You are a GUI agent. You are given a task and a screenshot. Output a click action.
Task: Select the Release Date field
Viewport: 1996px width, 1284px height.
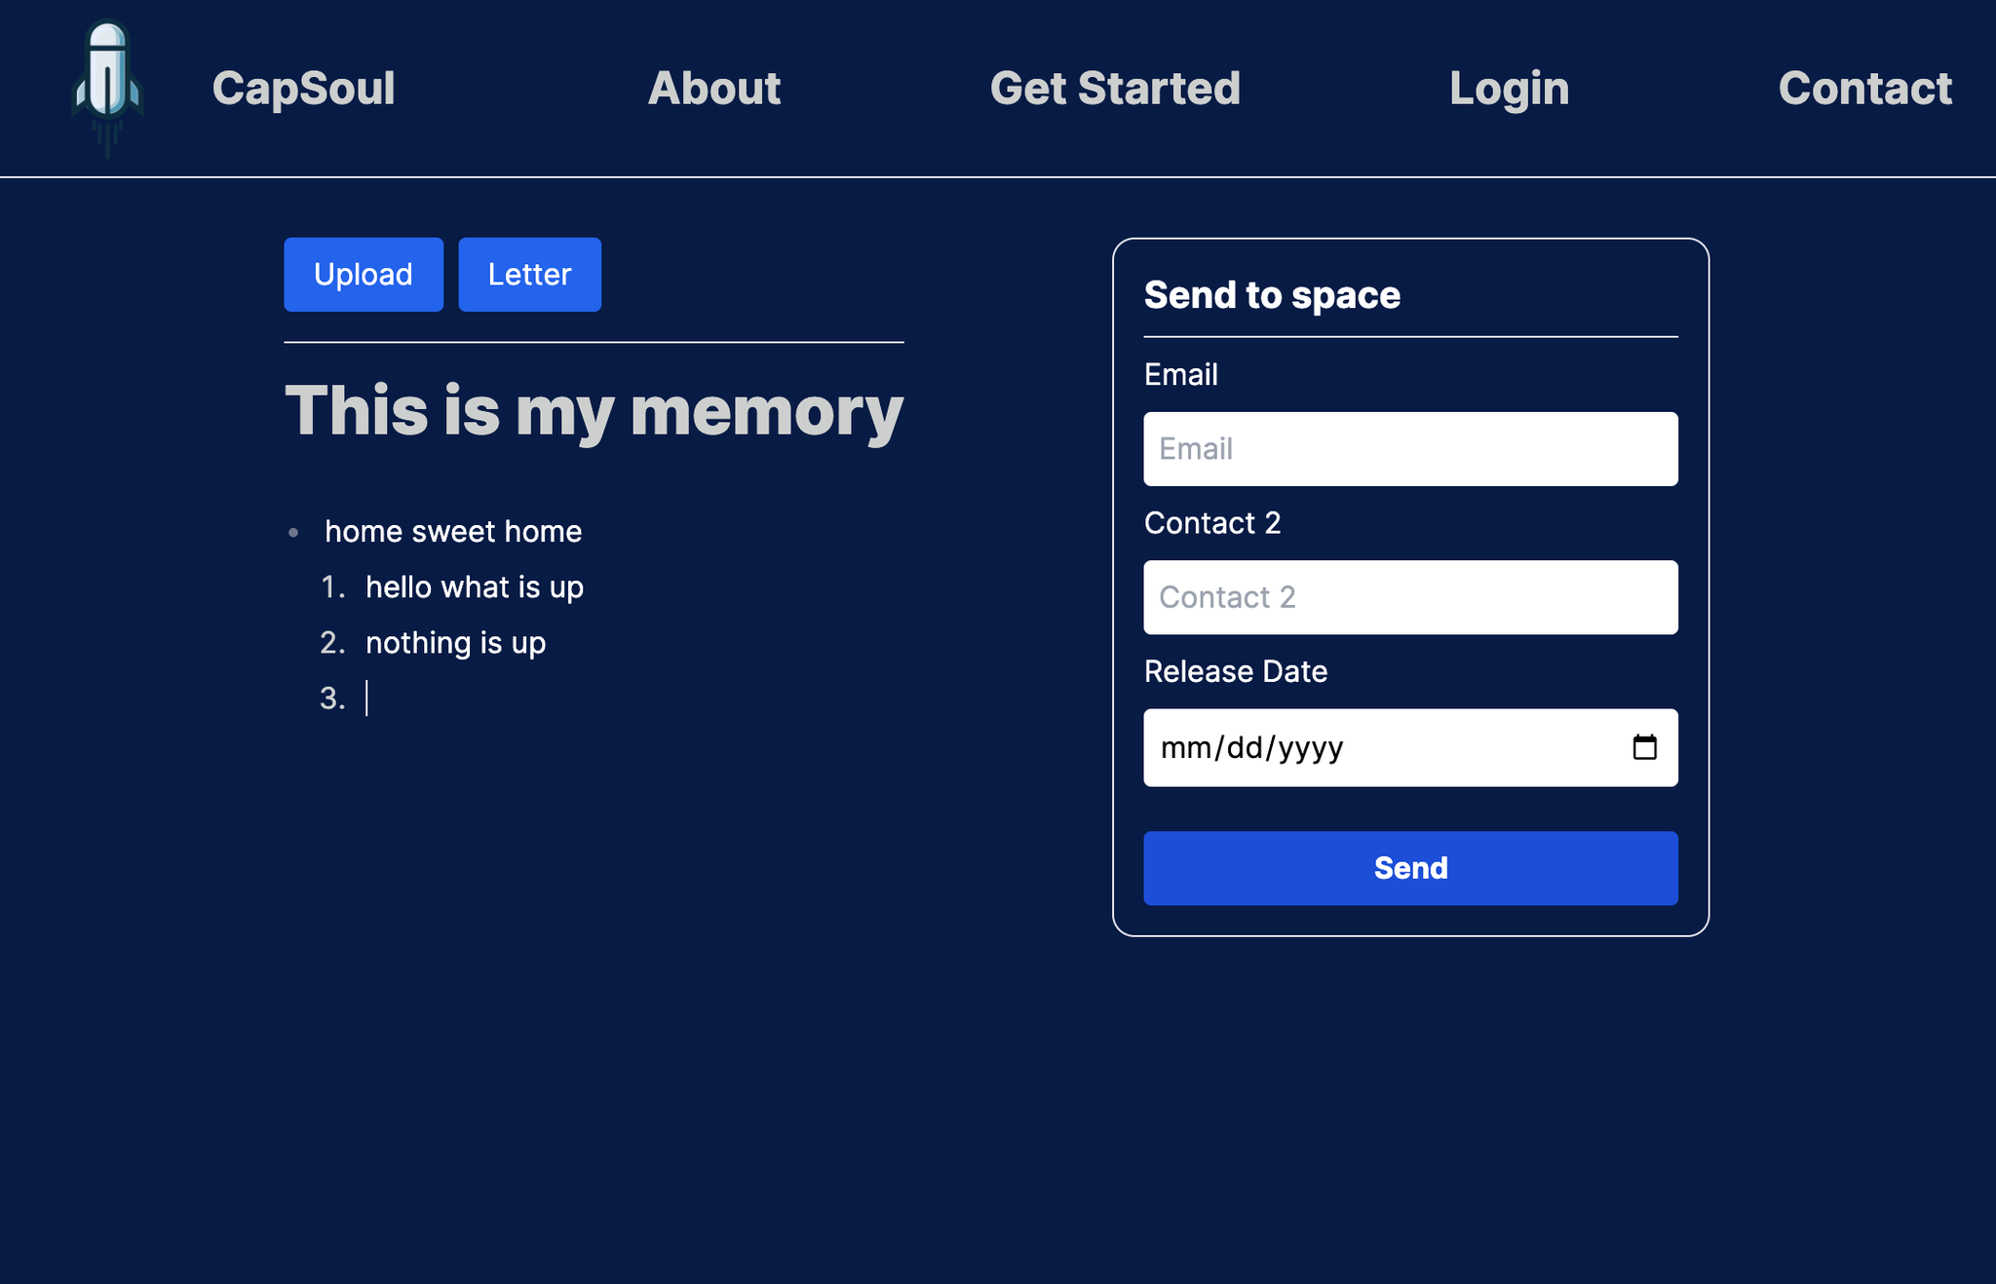[x=1364, y=747]
